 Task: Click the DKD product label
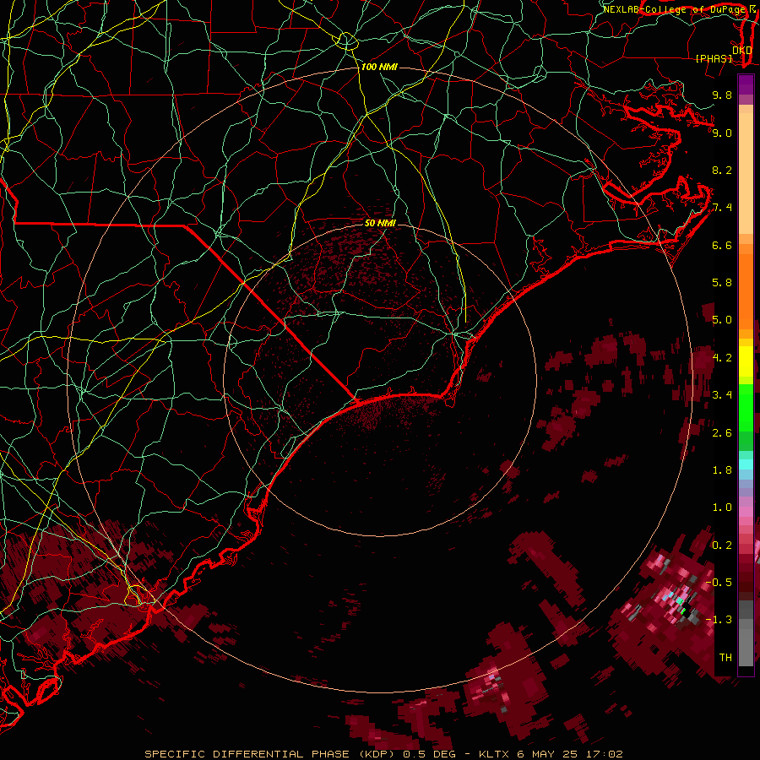(x=741, y=50)
